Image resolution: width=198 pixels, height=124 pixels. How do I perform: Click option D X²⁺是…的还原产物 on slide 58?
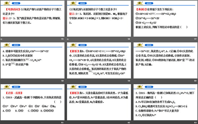click(15, 64)
